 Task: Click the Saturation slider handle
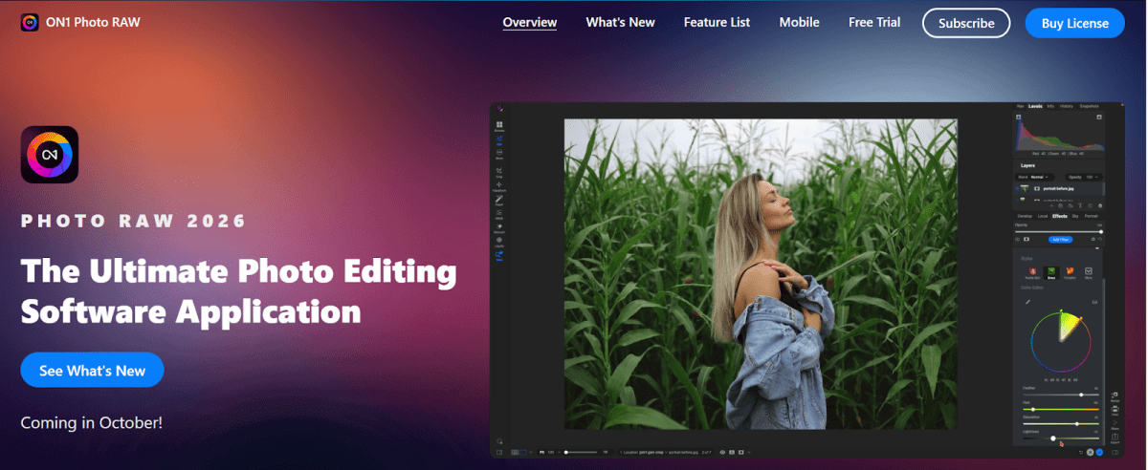[1077, 423]
